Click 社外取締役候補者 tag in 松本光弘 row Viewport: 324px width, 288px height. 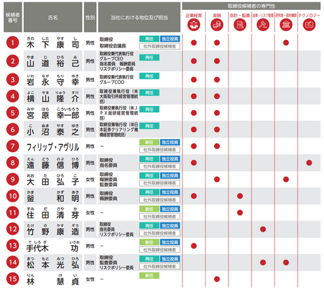point(160,266)
